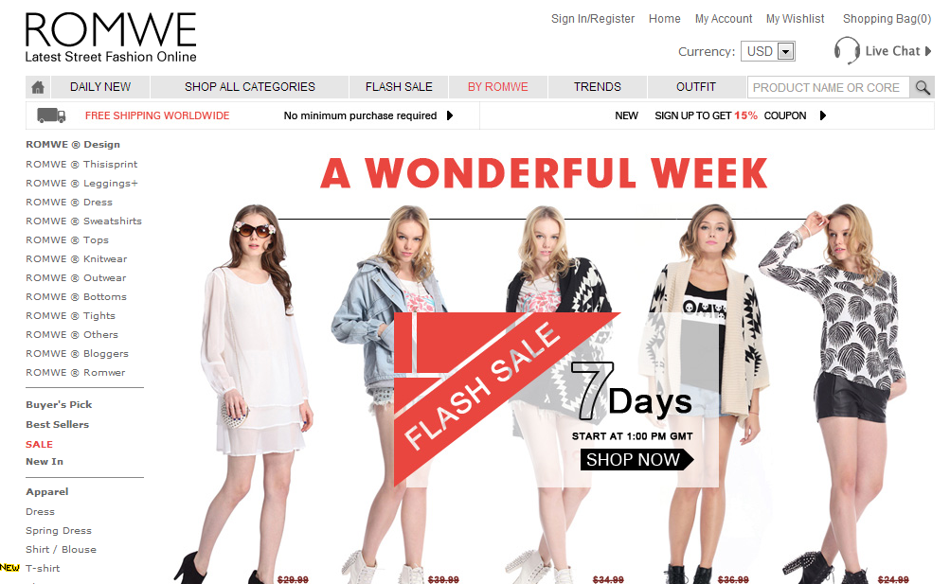The width and height of the screenshot is (950, 584).
Task: Click the shipping truck icon
Action: pos(51,115)
